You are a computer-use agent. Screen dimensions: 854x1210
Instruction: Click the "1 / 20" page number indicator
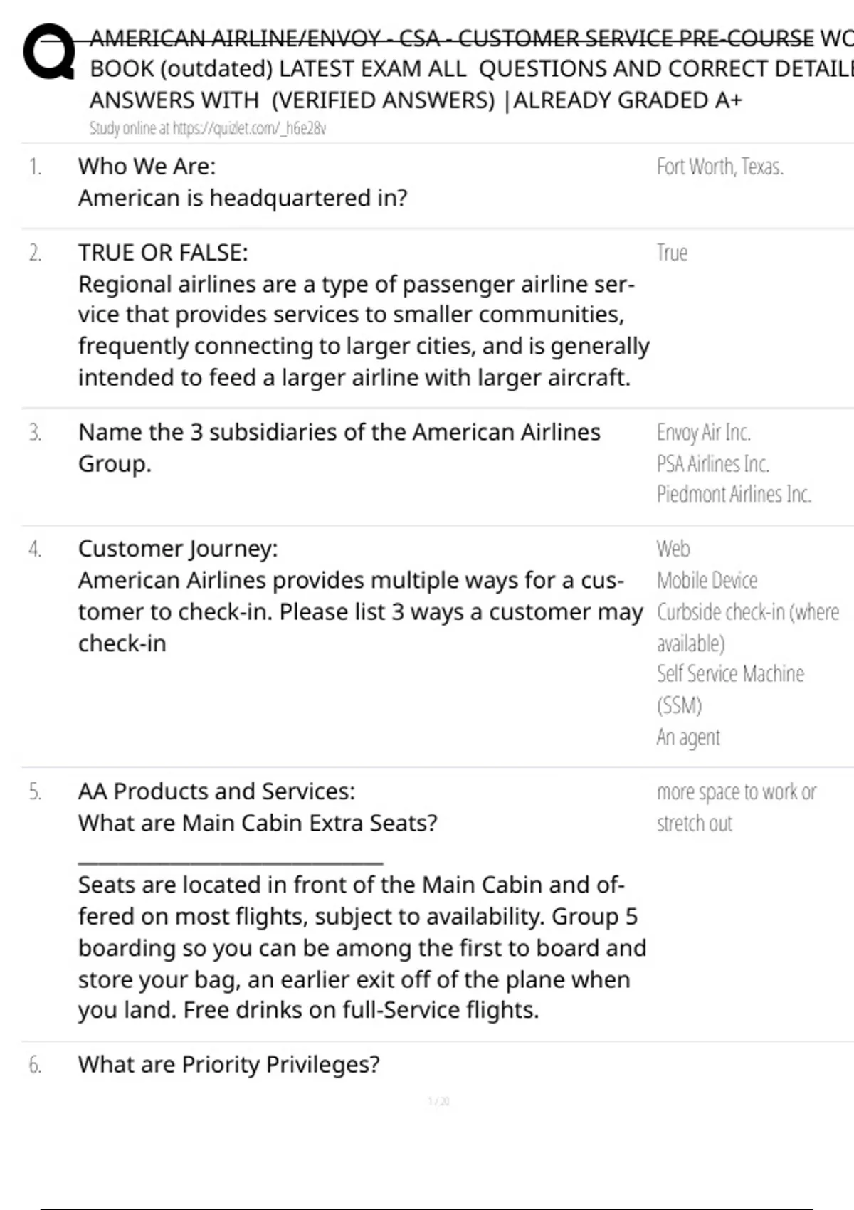[x=438, y=1102]
